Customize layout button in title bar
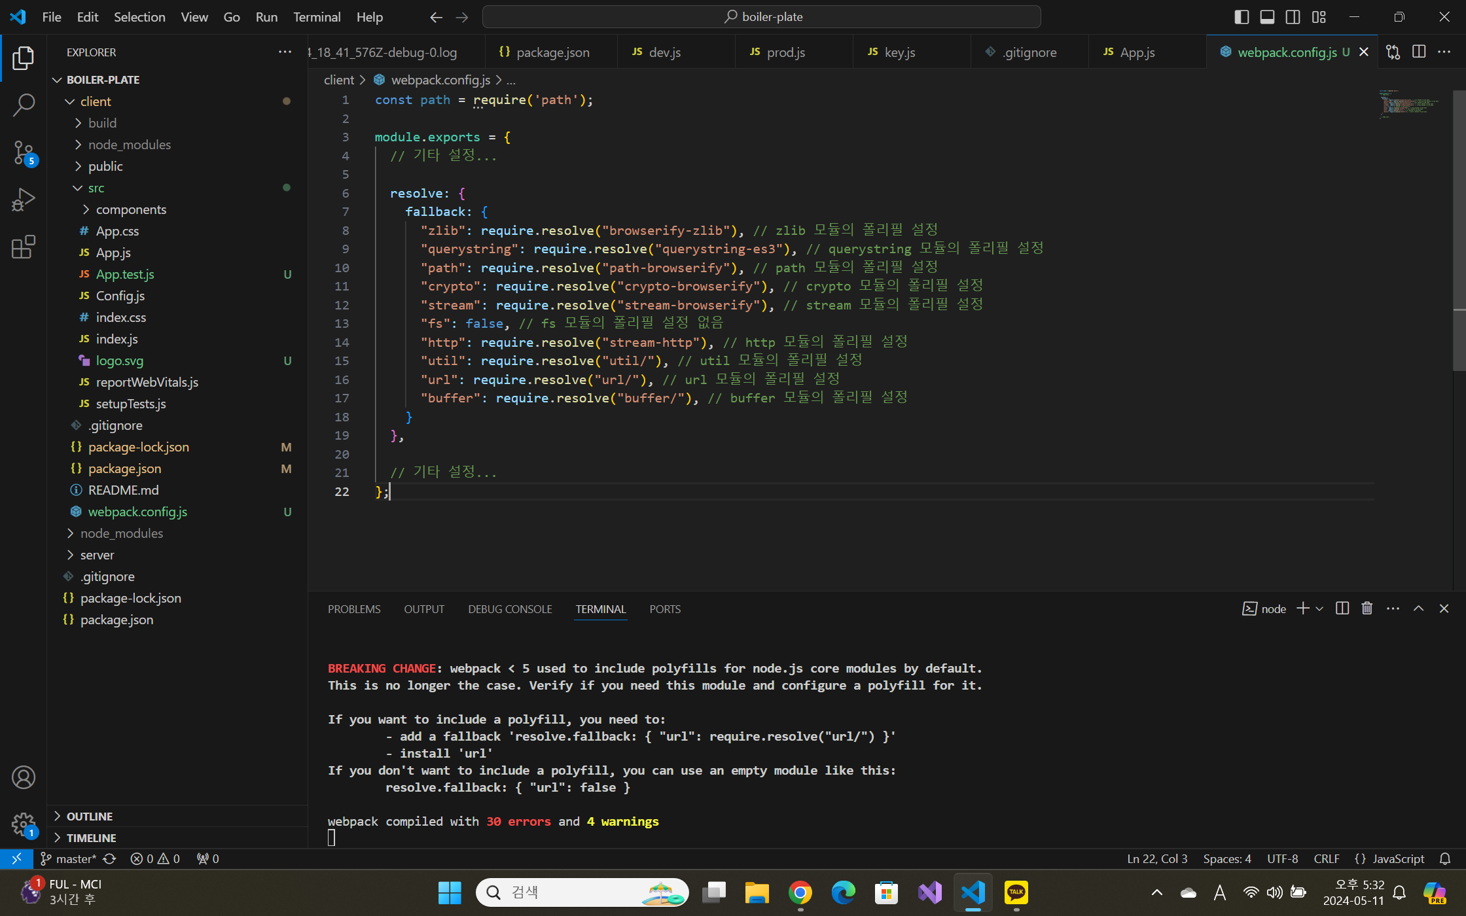1466x916 pixels. click(1319, 17)
